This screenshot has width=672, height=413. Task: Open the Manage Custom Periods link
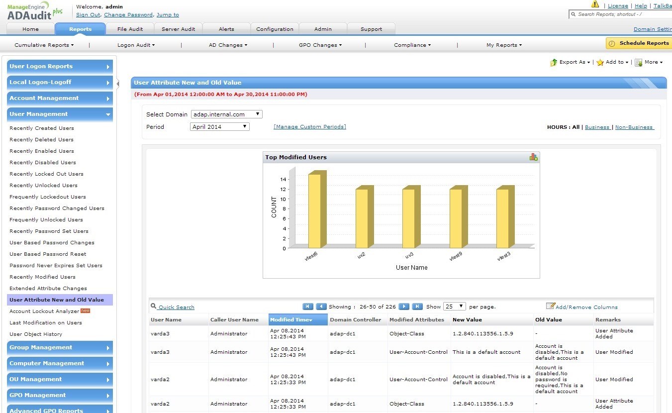(x=309, y=127)
